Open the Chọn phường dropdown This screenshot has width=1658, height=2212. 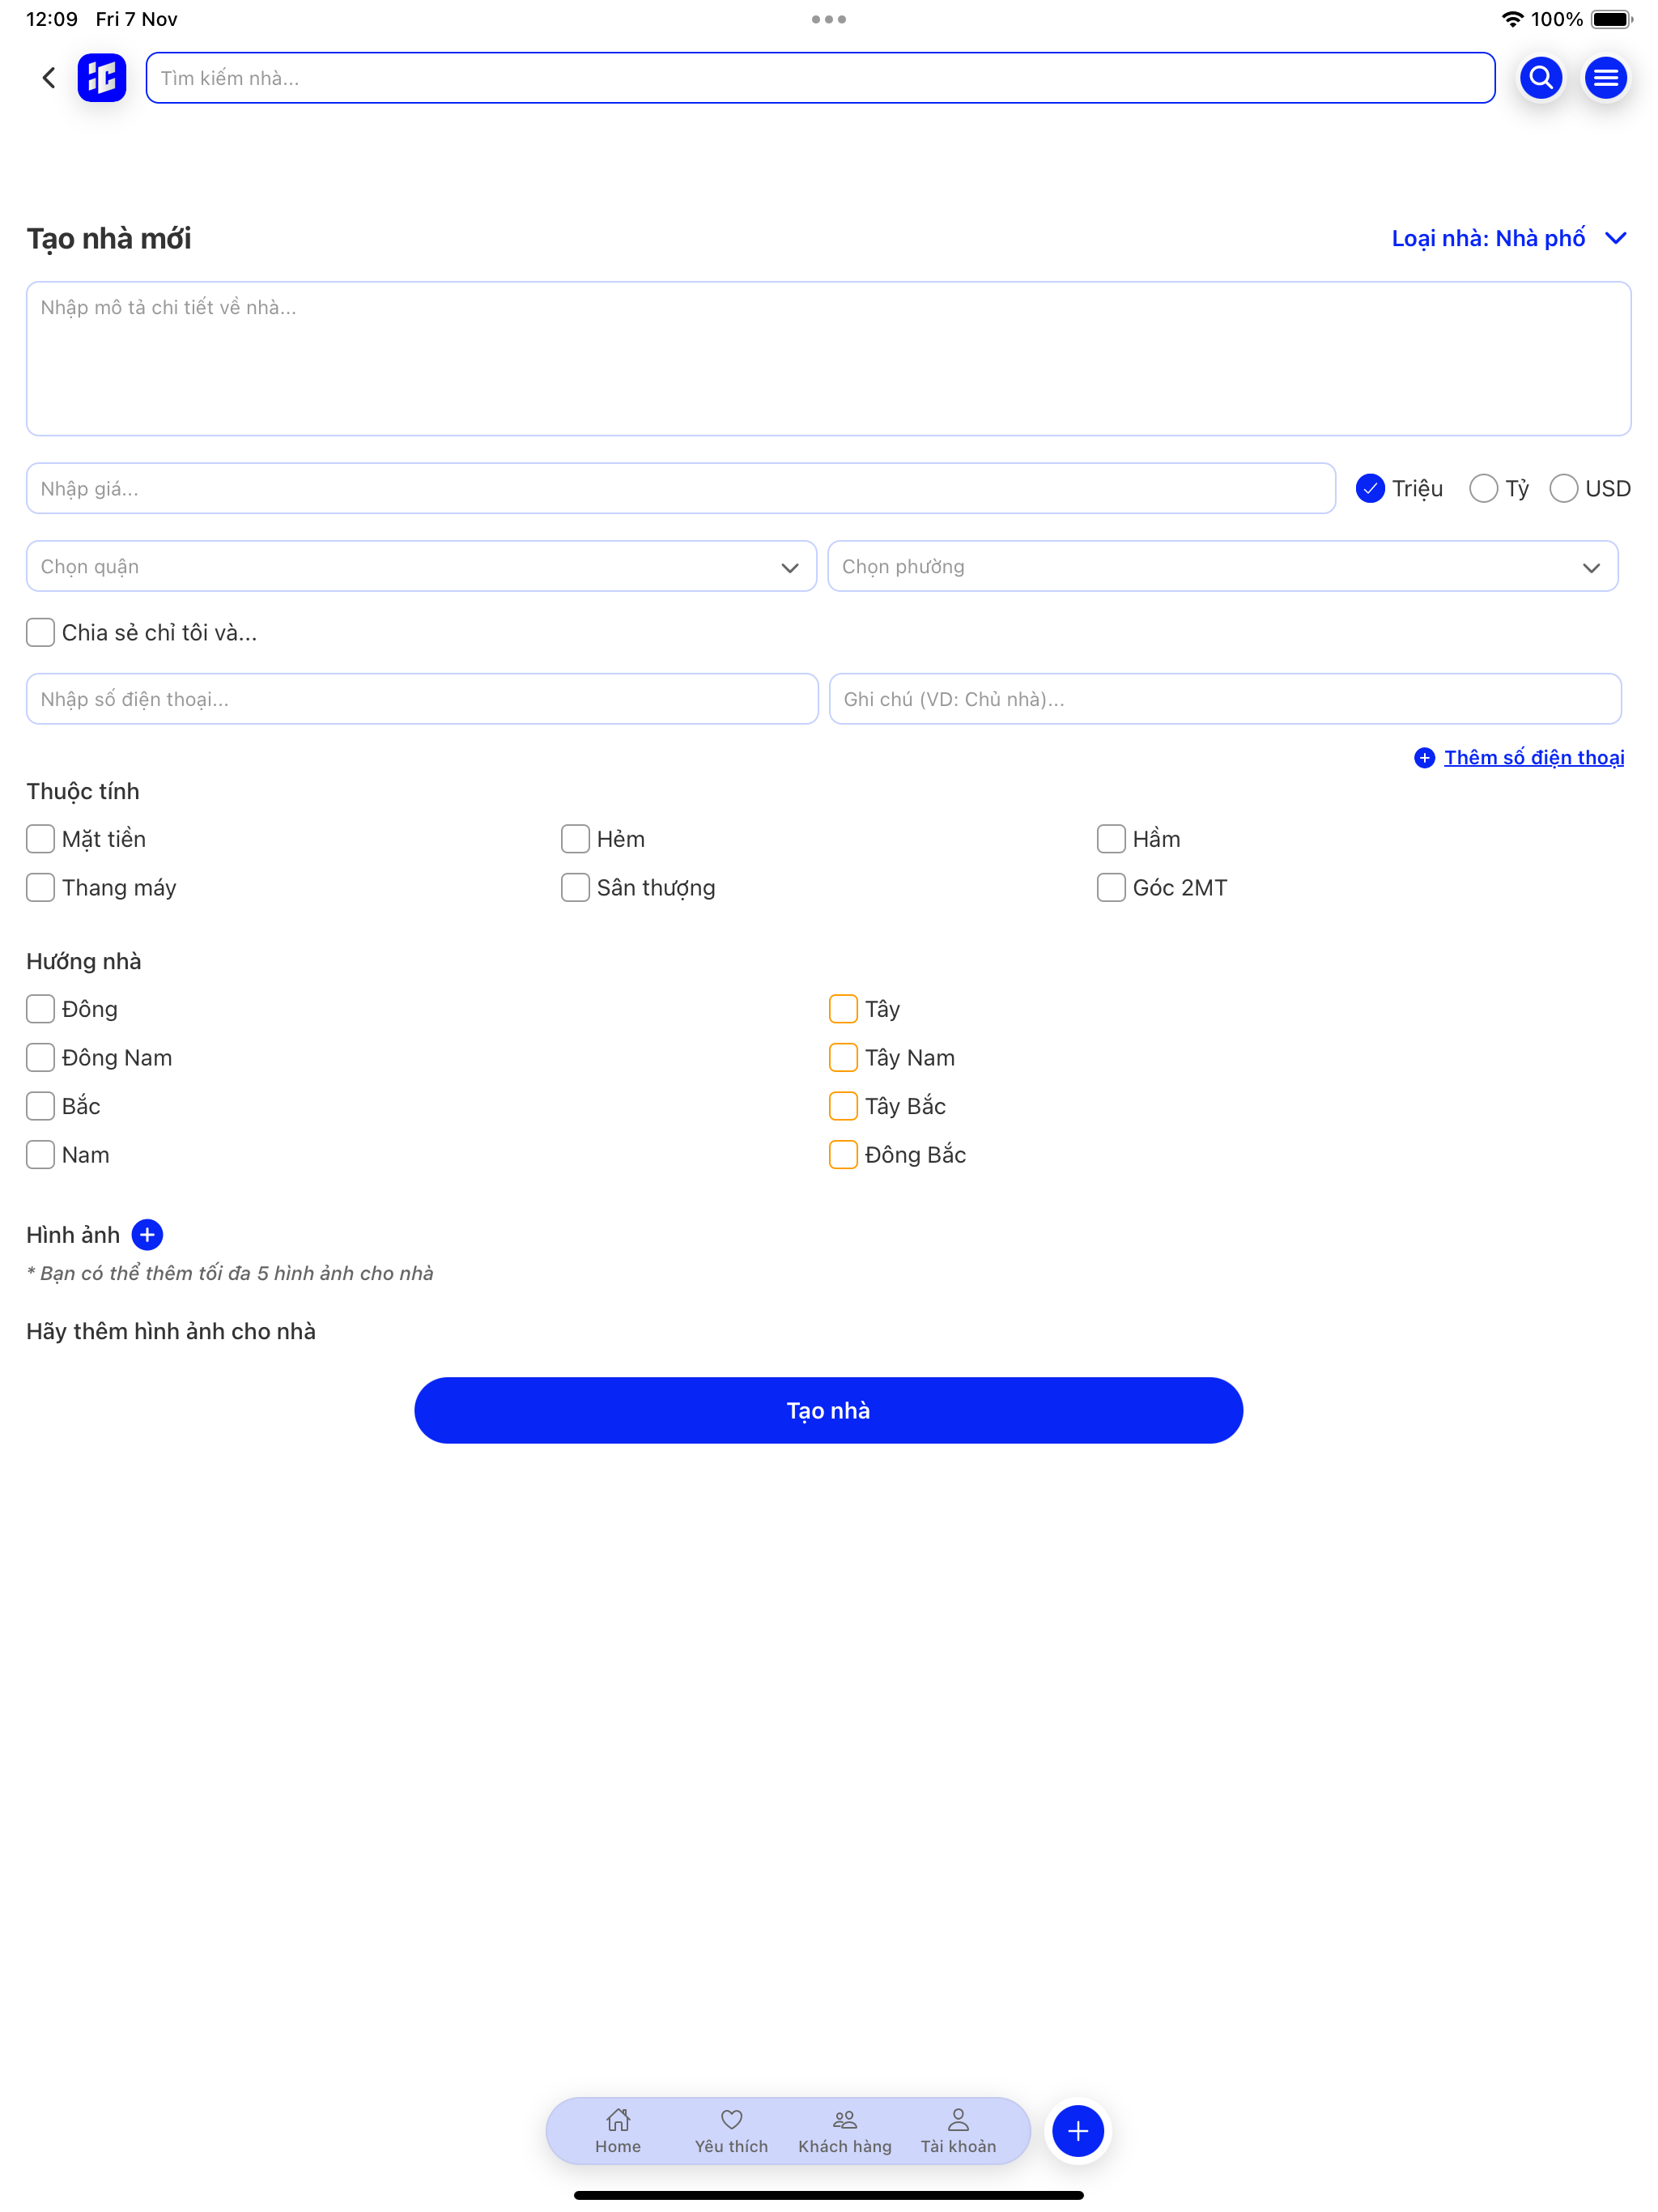(1222, 566)
